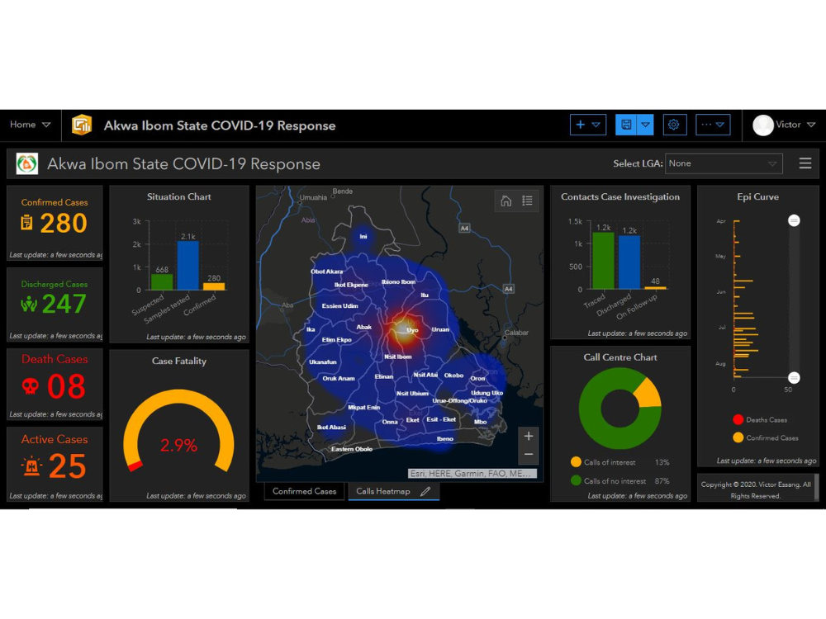Click the Ikot Ekpene label on map
The height and width of the screenshot is (619, 826).
(351, 285)
